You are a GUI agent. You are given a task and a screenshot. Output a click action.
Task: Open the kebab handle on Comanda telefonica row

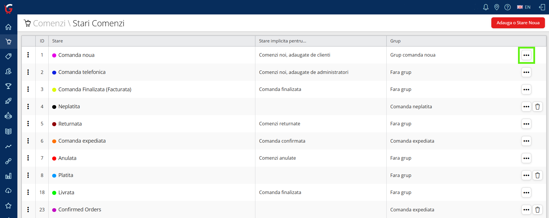coord(28,72)
